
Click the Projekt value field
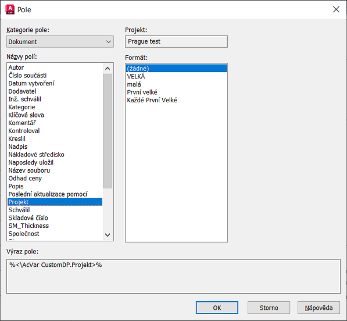coord(176,42)
